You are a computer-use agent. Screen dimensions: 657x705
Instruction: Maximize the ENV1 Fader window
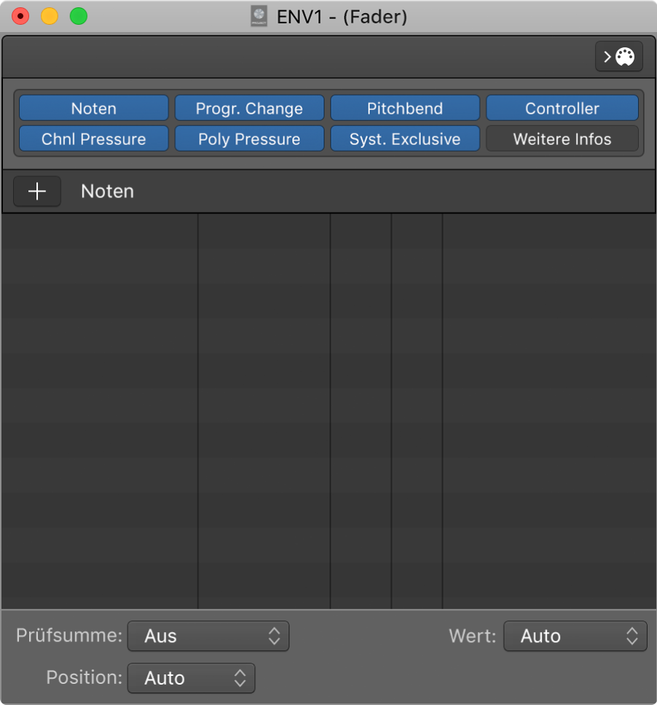[x=79, y=16]
